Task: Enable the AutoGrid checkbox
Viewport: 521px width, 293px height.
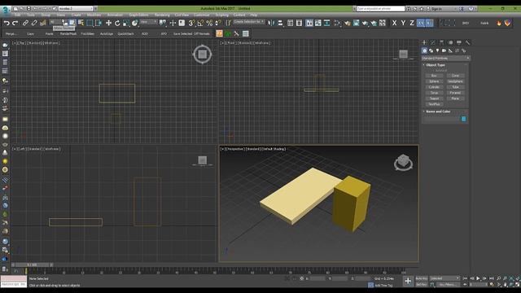Action: pyautogui.click(x=441, y=71)
